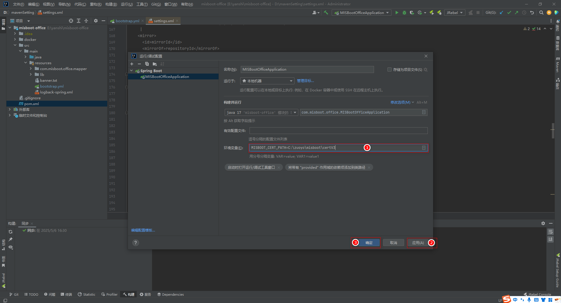Close settings.xml editor tab
The image size is (561, 303).
[177, 21]
